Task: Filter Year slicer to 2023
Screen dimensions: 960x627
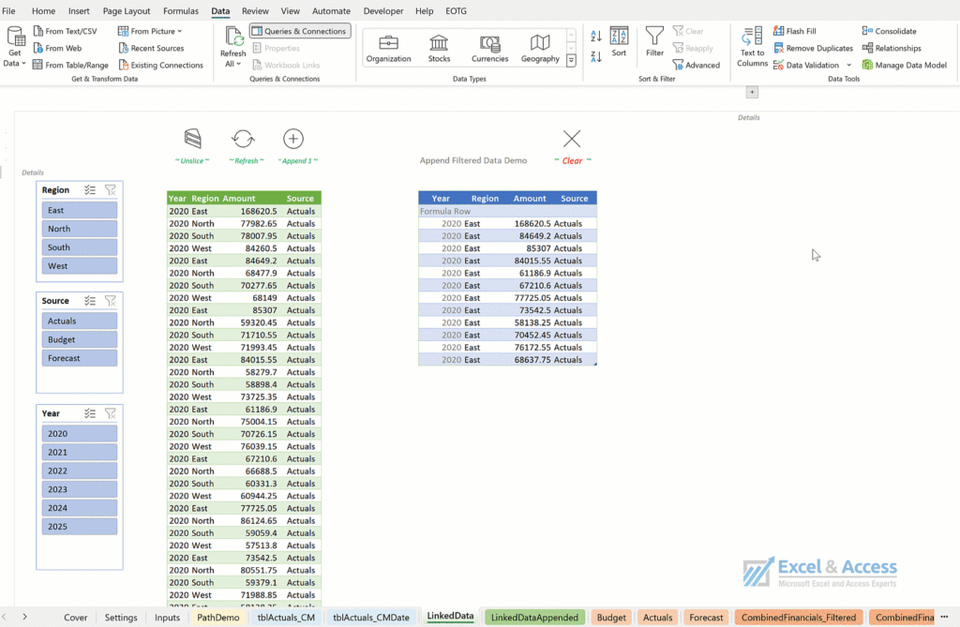Action: [80, 490]
